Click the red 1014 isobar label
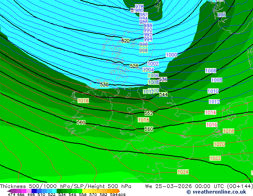 [x=210, y=112]
